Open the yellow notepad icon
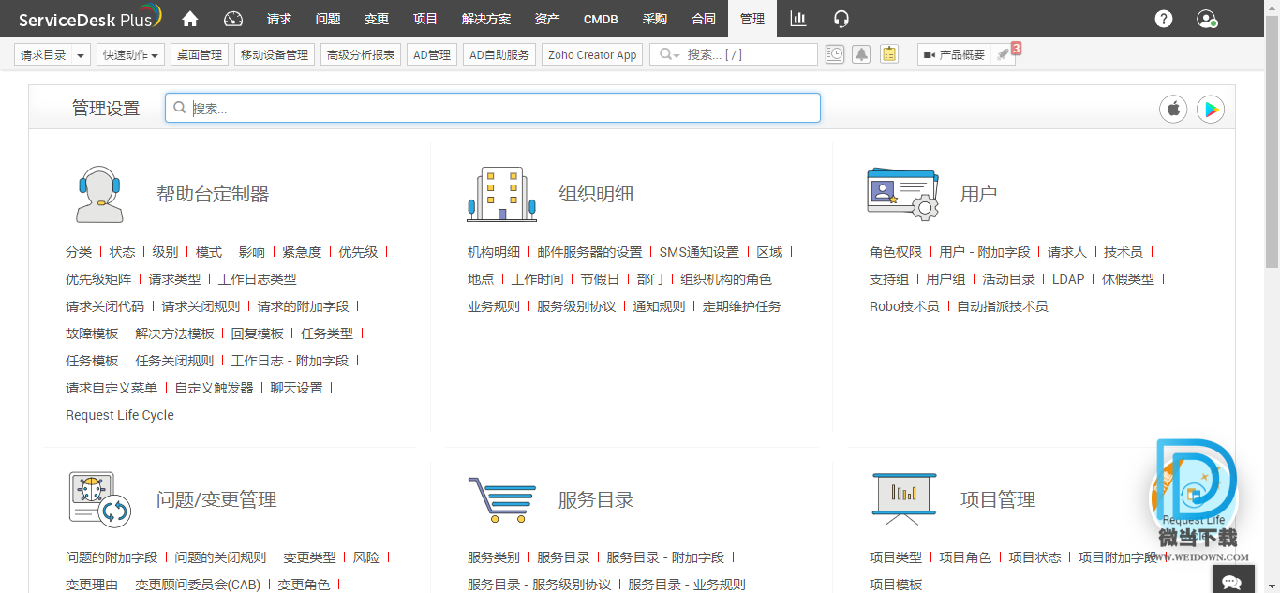 (x=889, y=54)
